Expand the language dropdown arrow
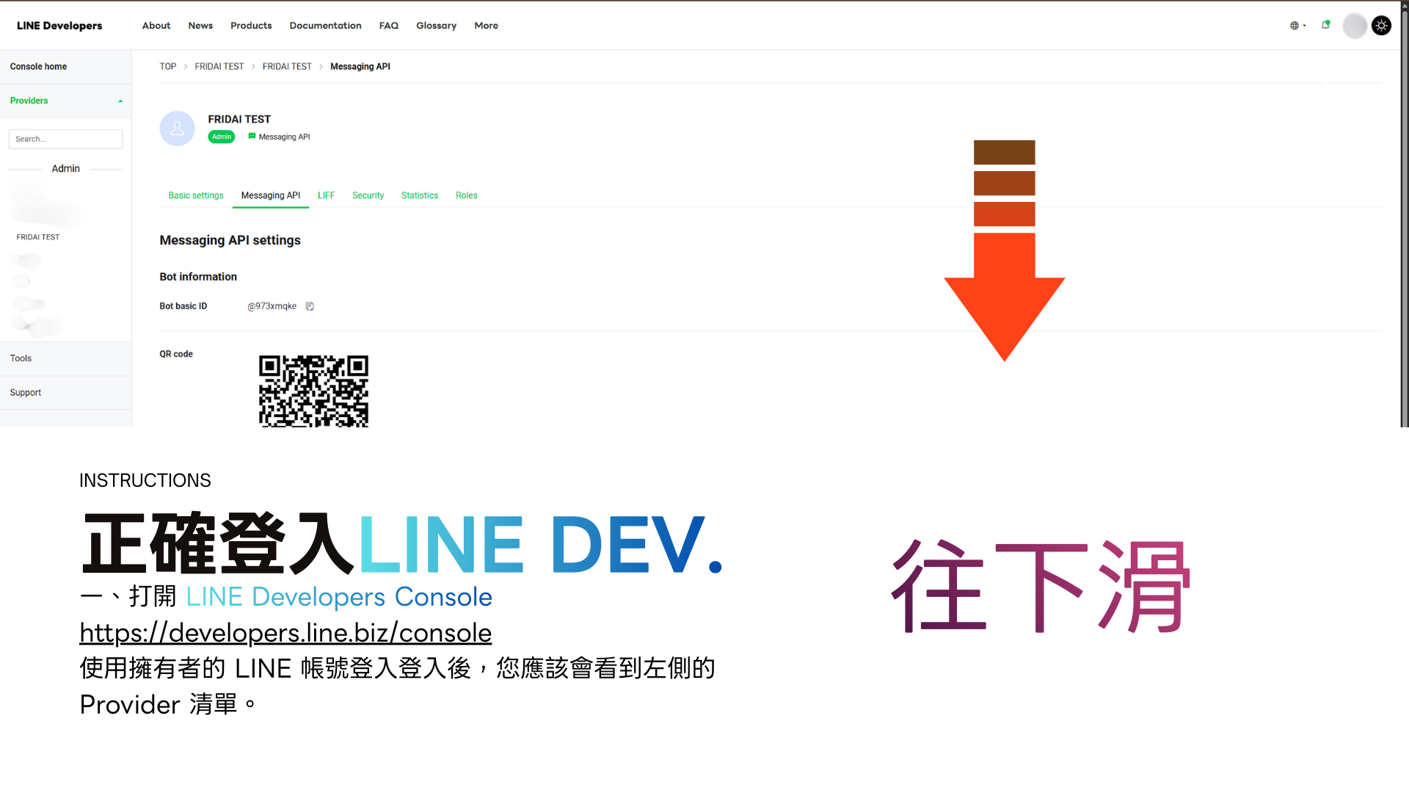 click(x=1304, y=26)
